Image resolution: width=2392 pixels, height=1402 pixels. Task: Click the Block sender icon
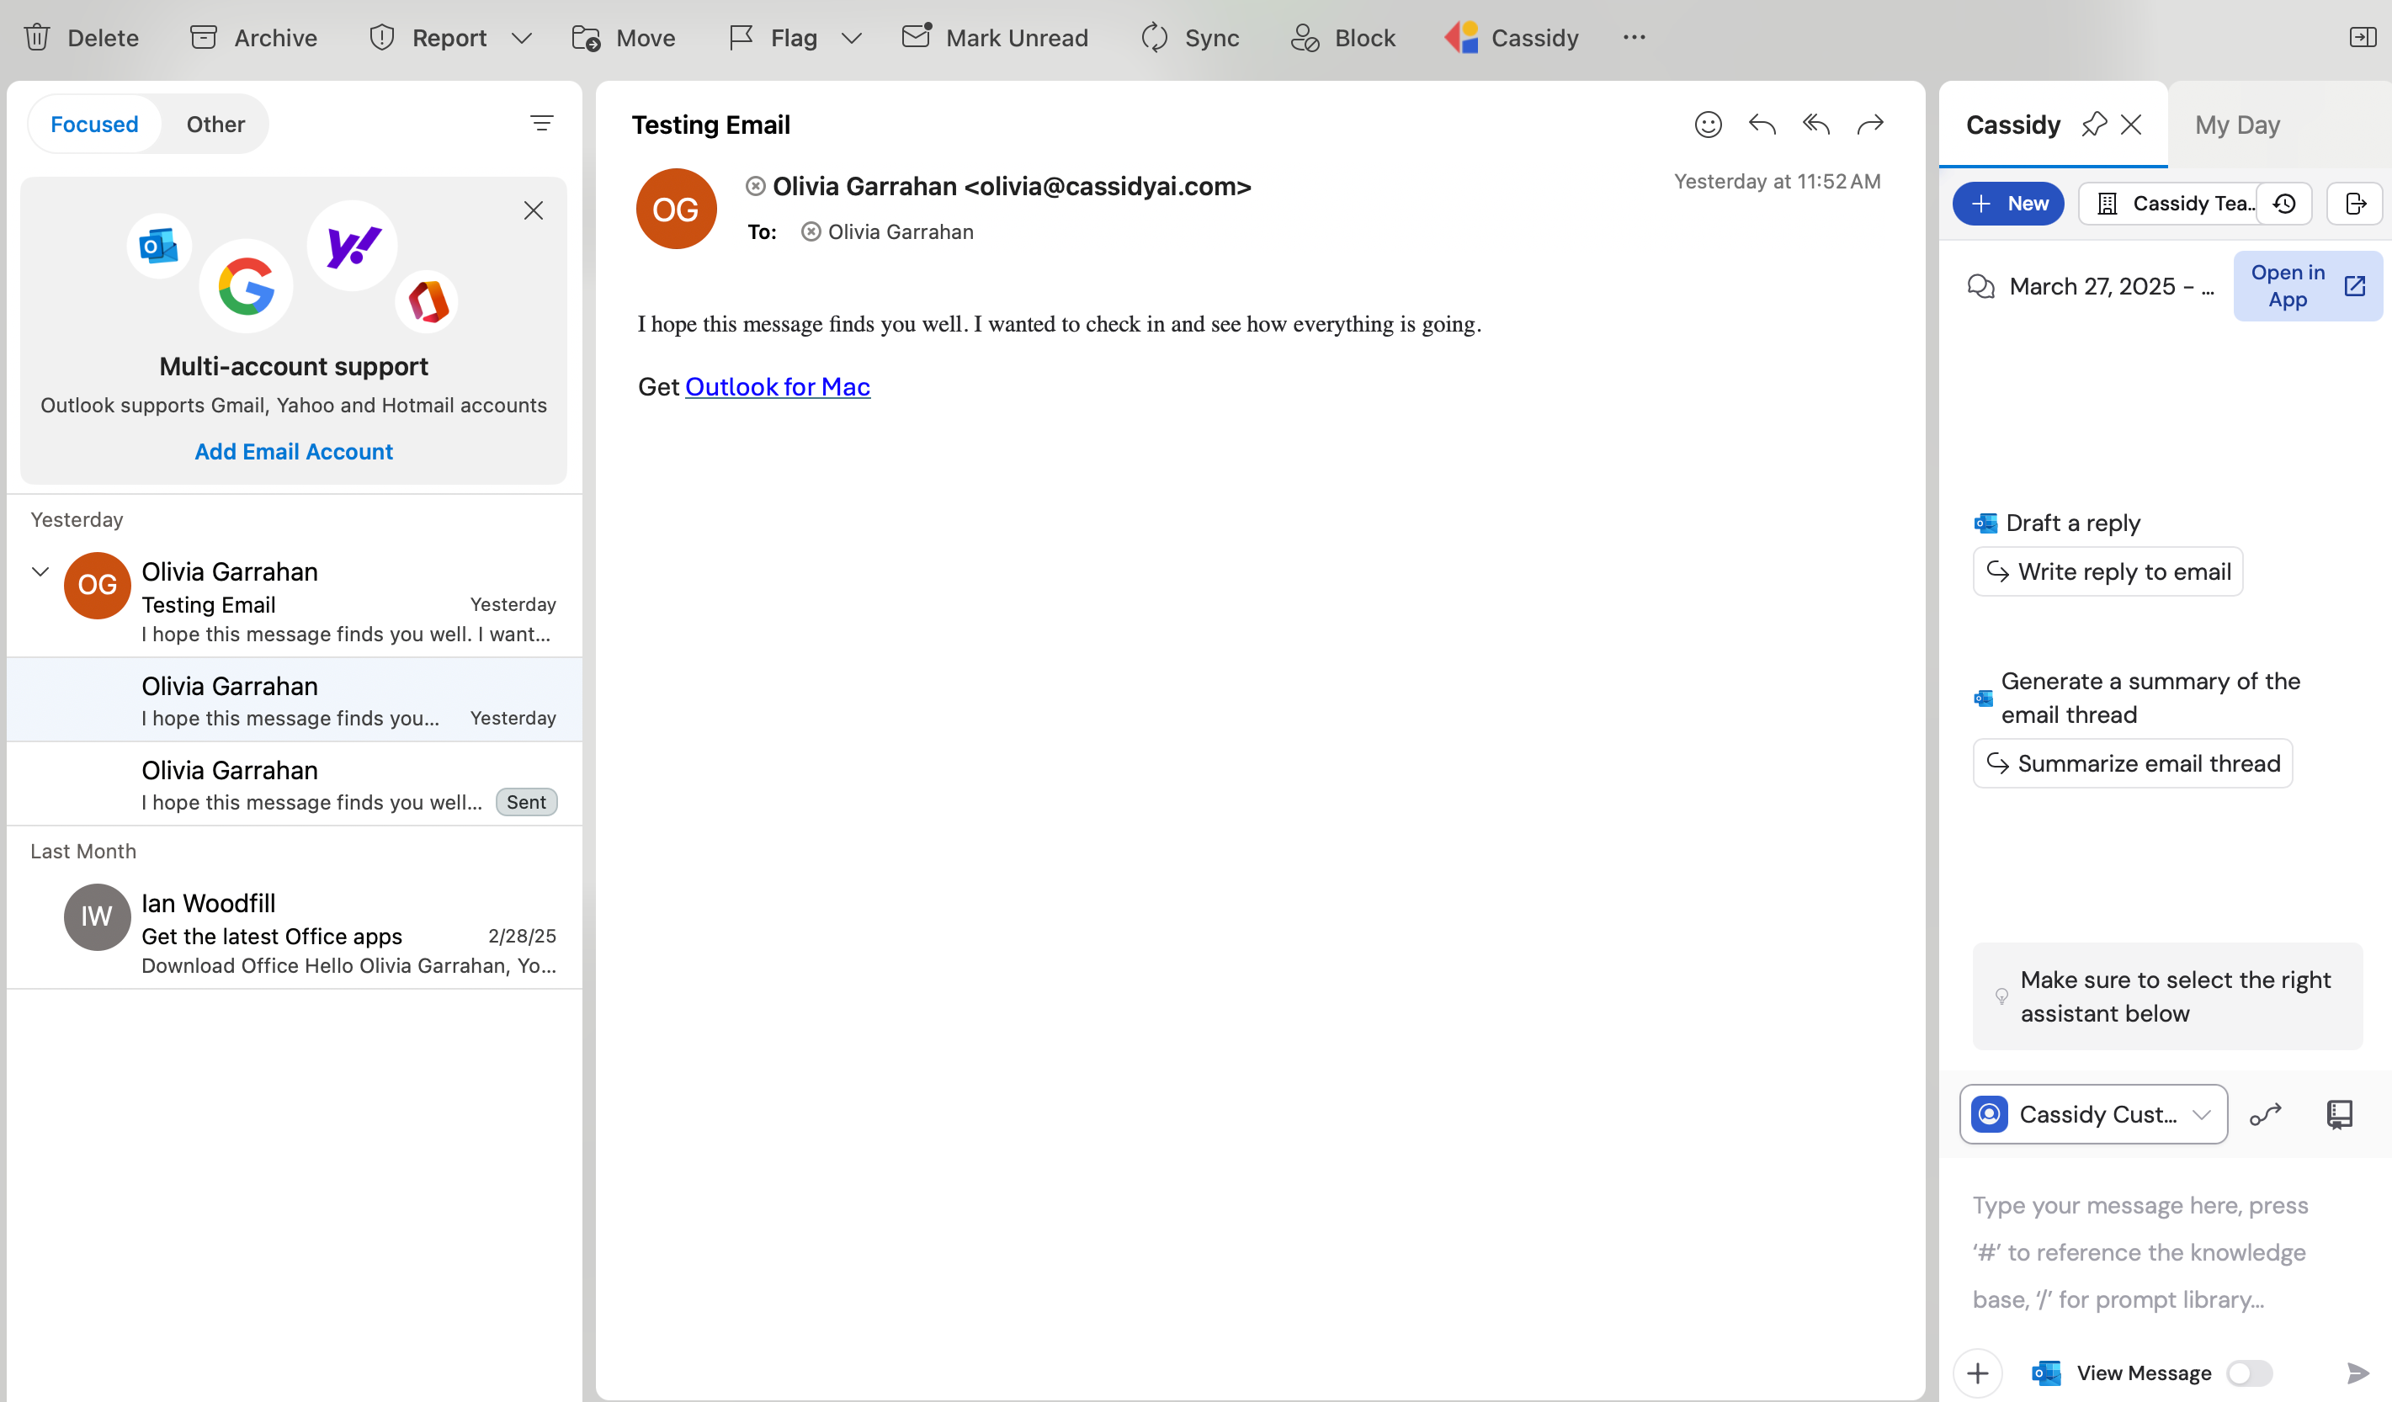[x=1306, y=38]
